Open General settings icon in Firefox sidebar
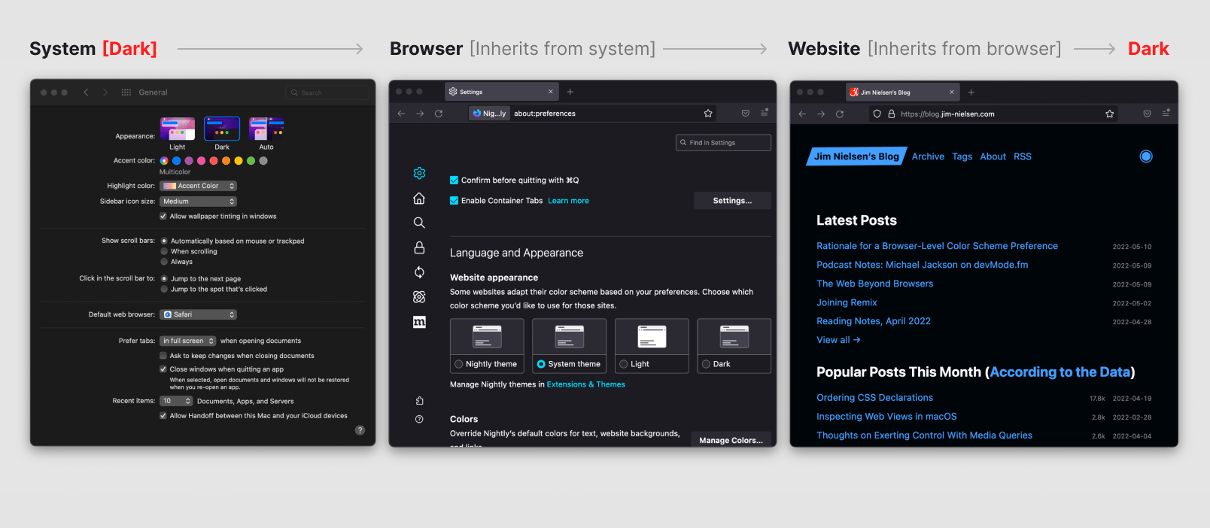Screen dimensions: 1210x528 (419, 174)
